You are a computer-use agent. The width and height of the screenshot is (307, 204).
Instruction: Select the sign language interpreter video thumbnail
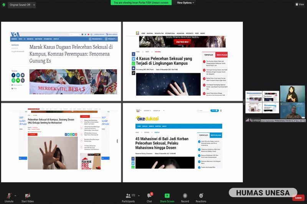(x=292, y=93)
